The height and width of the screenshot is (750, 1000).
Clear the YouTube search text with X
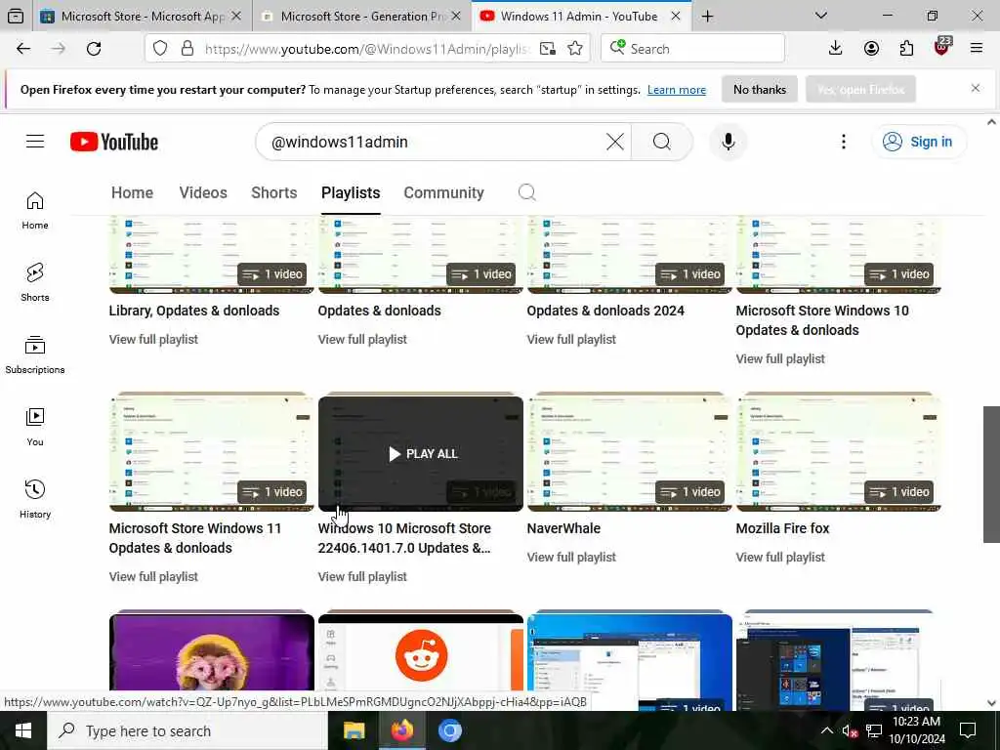615,142
